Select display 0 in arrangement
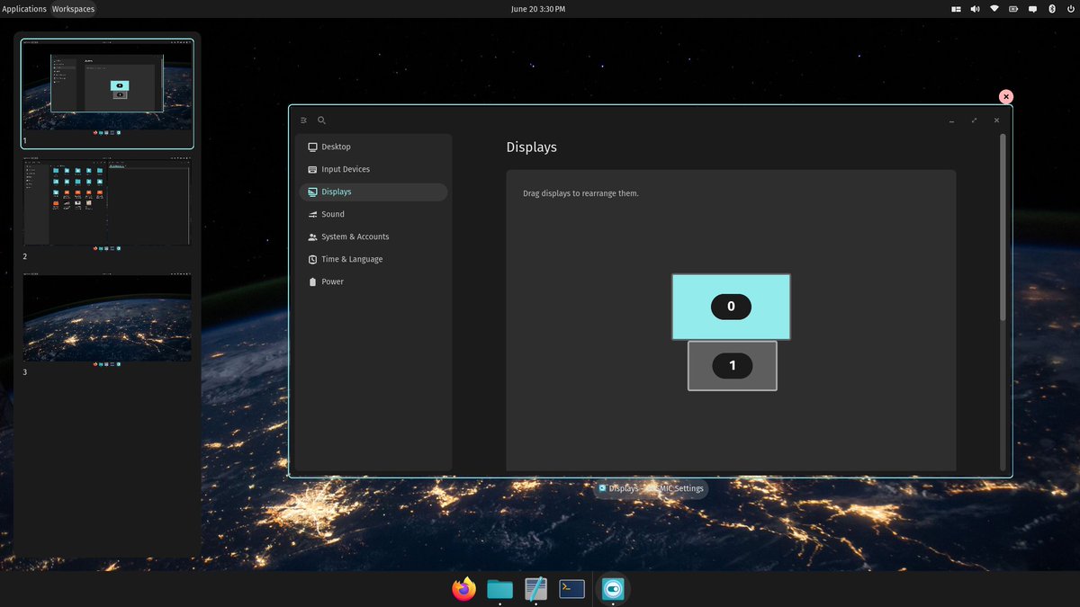Image resolution: width=1080 pixels, height=607 pixels. (731, 307)
